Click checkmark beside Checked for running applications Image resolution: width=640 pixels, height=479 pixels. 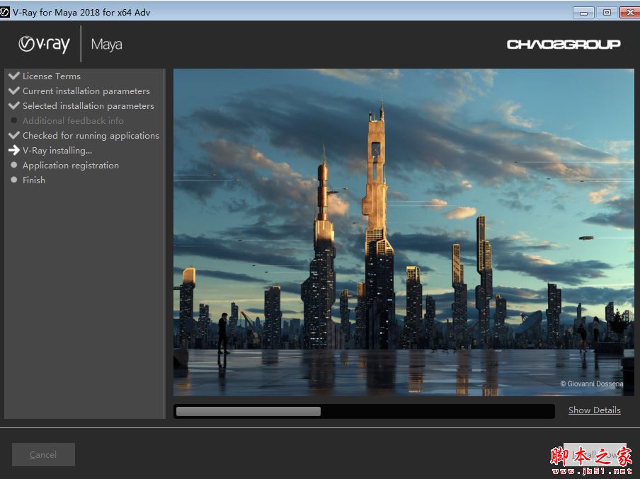(14, 135)
